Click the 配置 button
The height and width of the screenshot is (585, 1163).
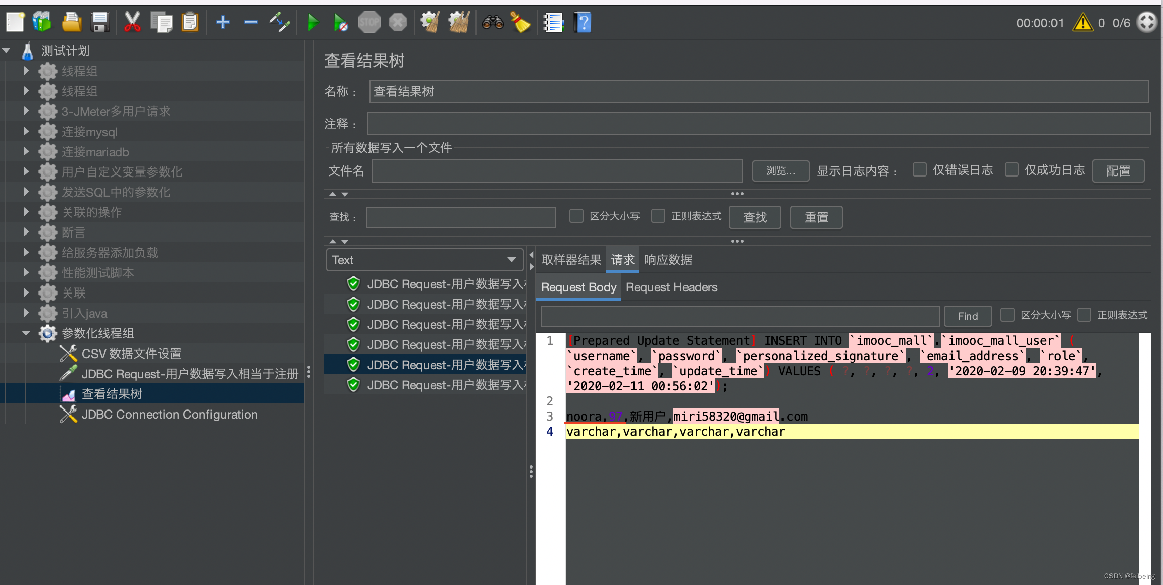(1118, 171)
